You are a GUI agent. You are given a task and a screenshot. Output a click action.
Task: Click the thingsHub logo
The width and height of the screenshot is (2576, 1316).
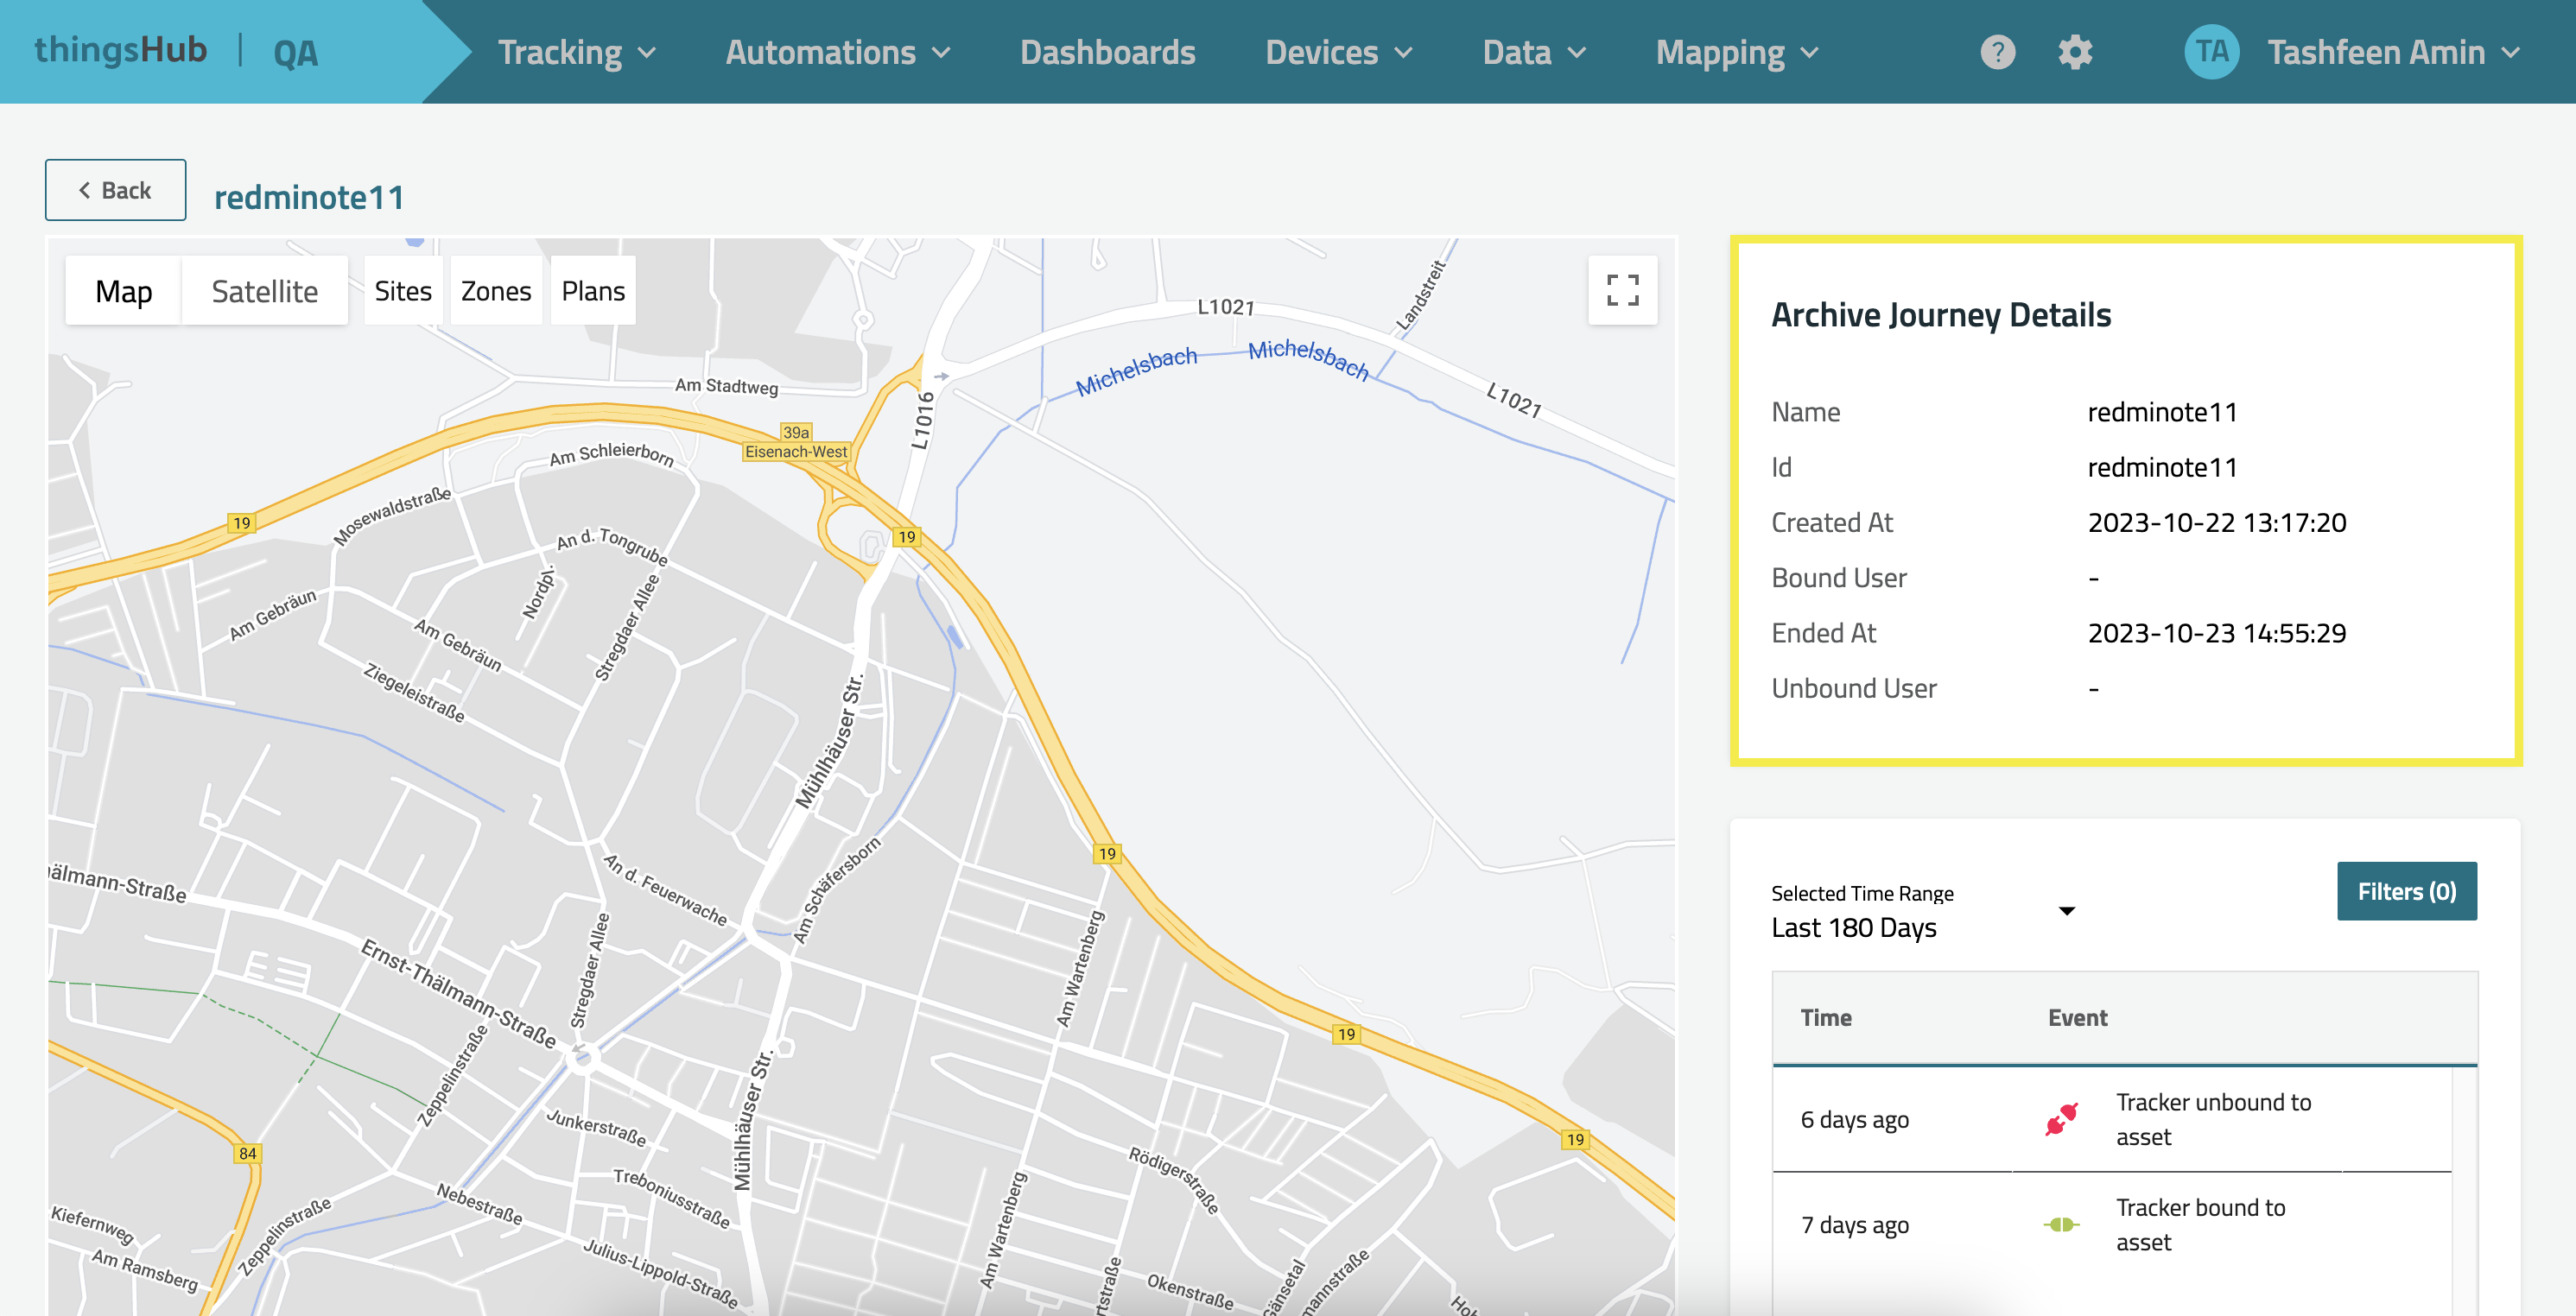121,50
